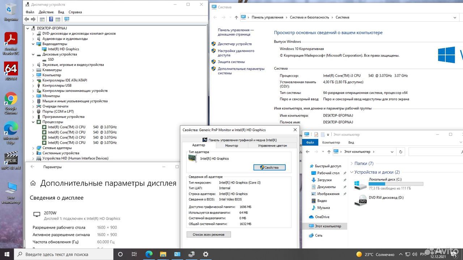Image resolution: width=463 pixels, height=260 pixels.
Task: Select 'Загрузки' in Explorer sidebar
Action: click(x=324, y=180)
